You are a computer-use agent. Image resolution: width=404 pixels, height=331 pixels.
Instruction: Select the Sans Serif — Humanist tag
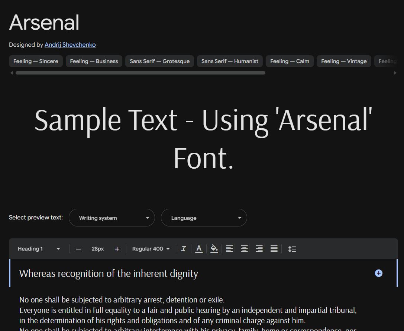(230, 61)
